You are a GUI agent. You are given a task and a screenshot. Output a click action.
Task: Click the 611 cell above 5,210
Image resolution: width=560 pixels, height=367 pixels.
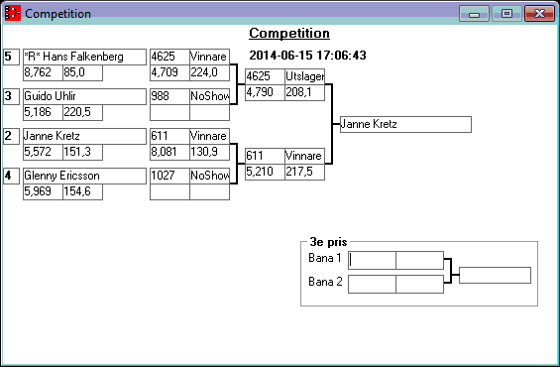[265, 156]
